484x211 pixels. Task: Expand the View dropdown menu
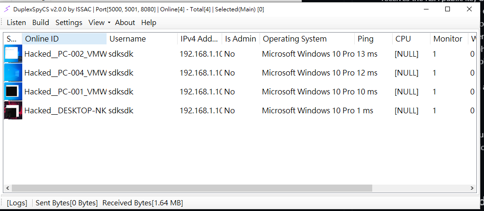point(99,23)
